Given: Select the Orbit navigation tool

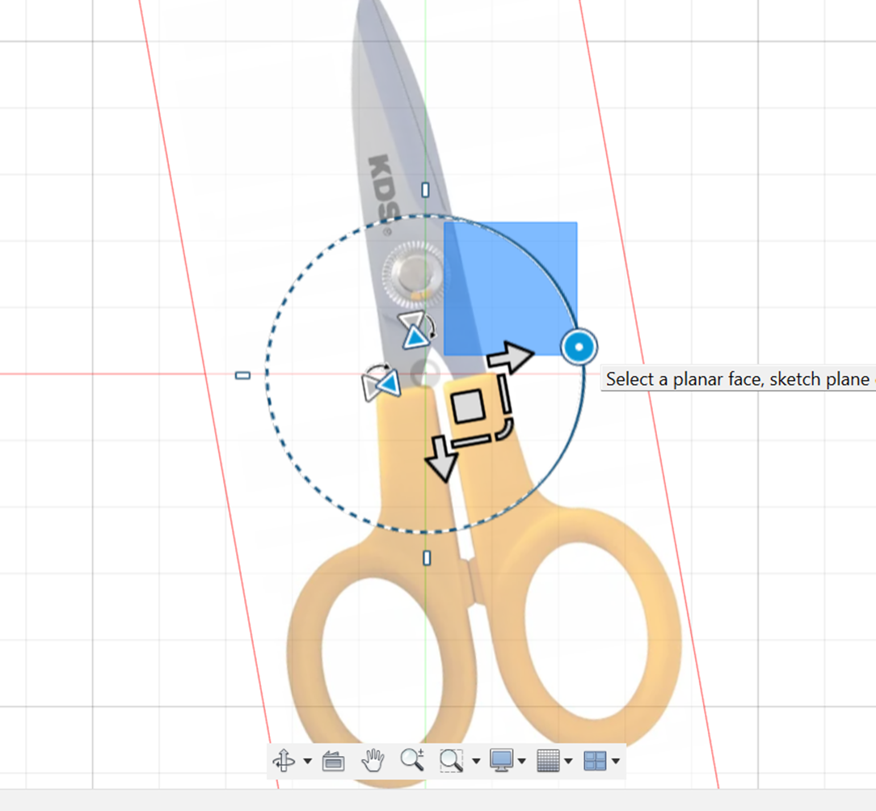Looking at the screenshot, I should (284, 760).
